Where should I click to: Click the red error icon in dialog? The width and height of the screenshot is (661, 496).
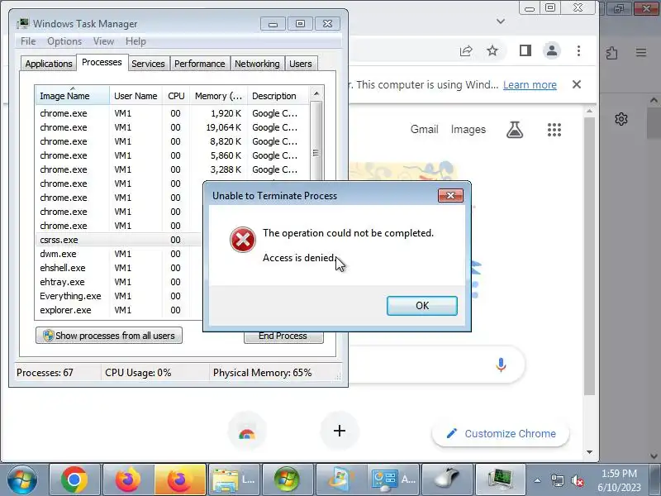pos(242,240)
